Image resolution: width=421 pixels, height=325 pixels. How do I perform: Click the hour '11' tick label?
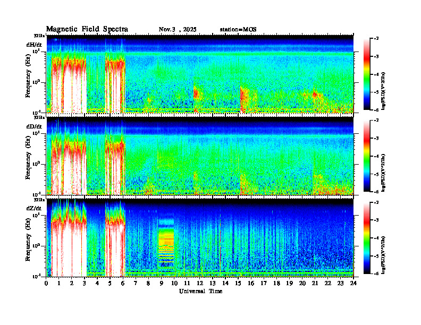pos(187,283)
